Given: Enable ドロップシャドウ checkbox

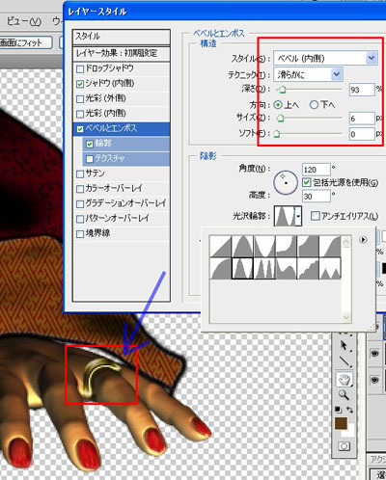Looking at the screenshot, I should pos(80,69).
